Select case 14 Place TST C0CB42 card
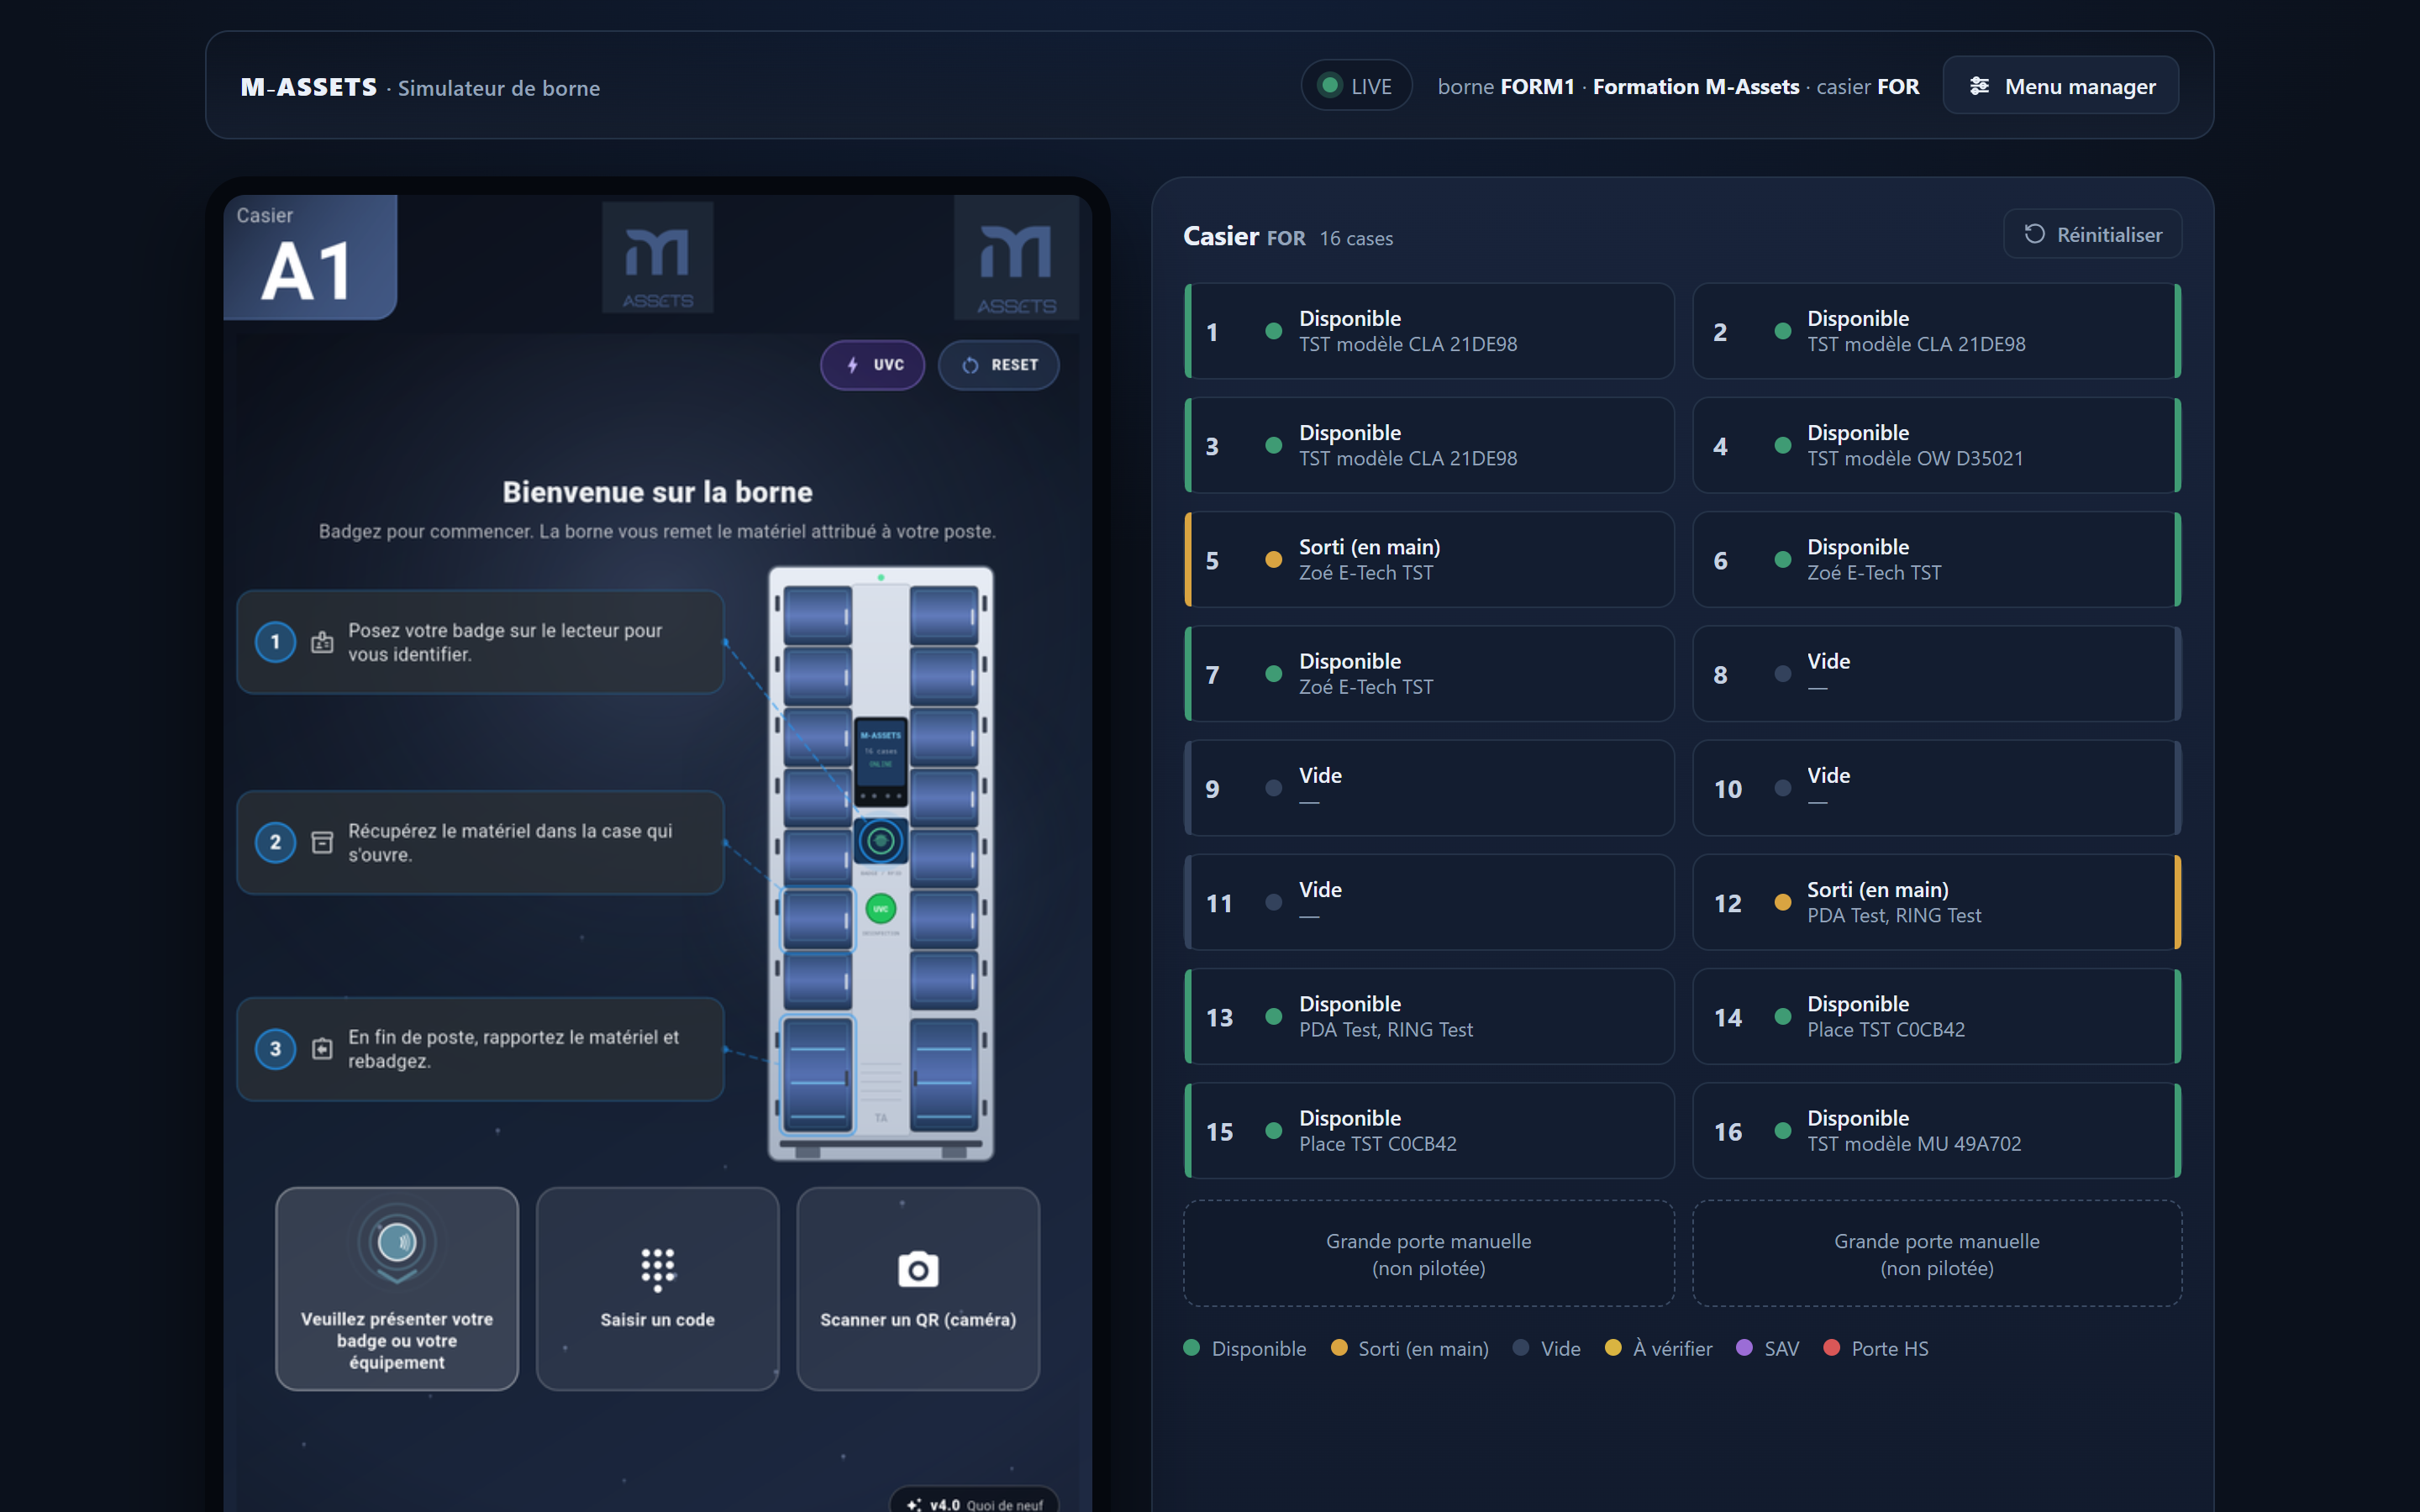 point(1936,1016)
